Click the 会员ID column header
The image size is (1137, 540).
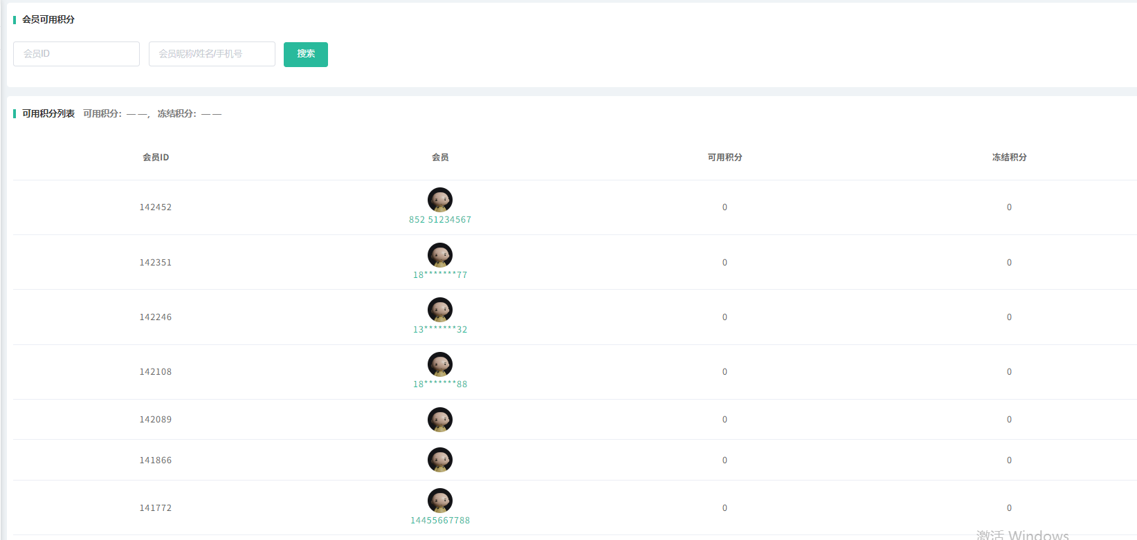tap(156, 158)
